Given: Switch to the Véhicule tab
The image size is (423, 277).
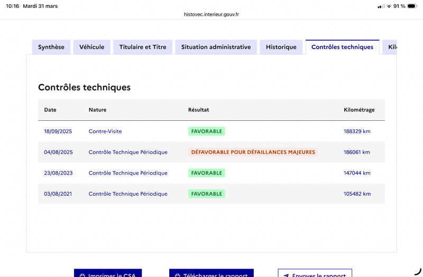Looking at the screenshot, I should [91, 47].
